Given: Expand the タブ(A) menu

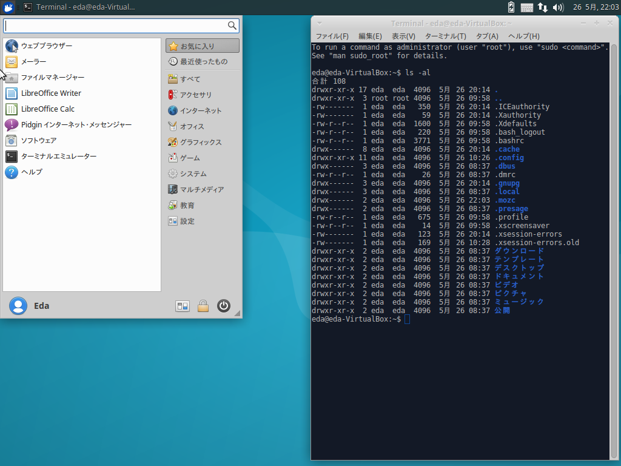Looking at the screenshot, I should tap(487, 36).
